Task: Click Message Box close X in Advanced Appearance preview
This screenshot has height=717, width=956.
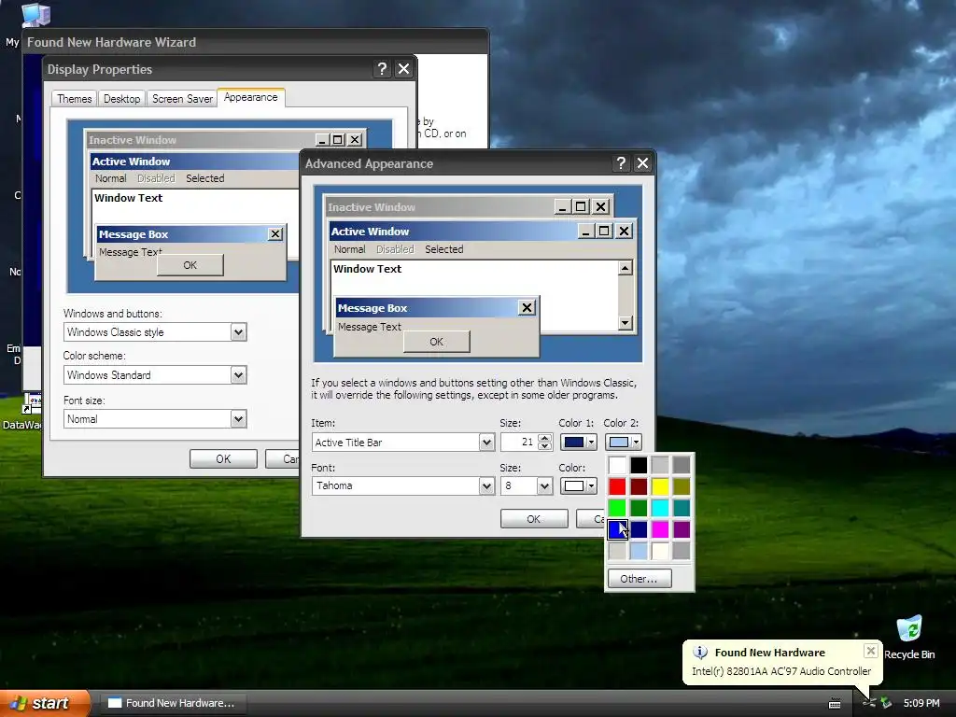Action: point(527,307)
